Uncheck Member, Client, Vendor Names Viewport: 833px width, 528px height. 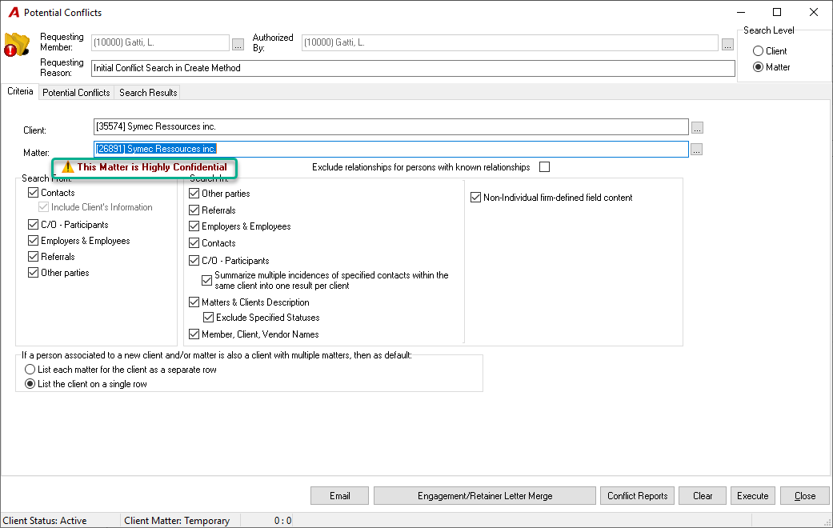click(194, 334)
